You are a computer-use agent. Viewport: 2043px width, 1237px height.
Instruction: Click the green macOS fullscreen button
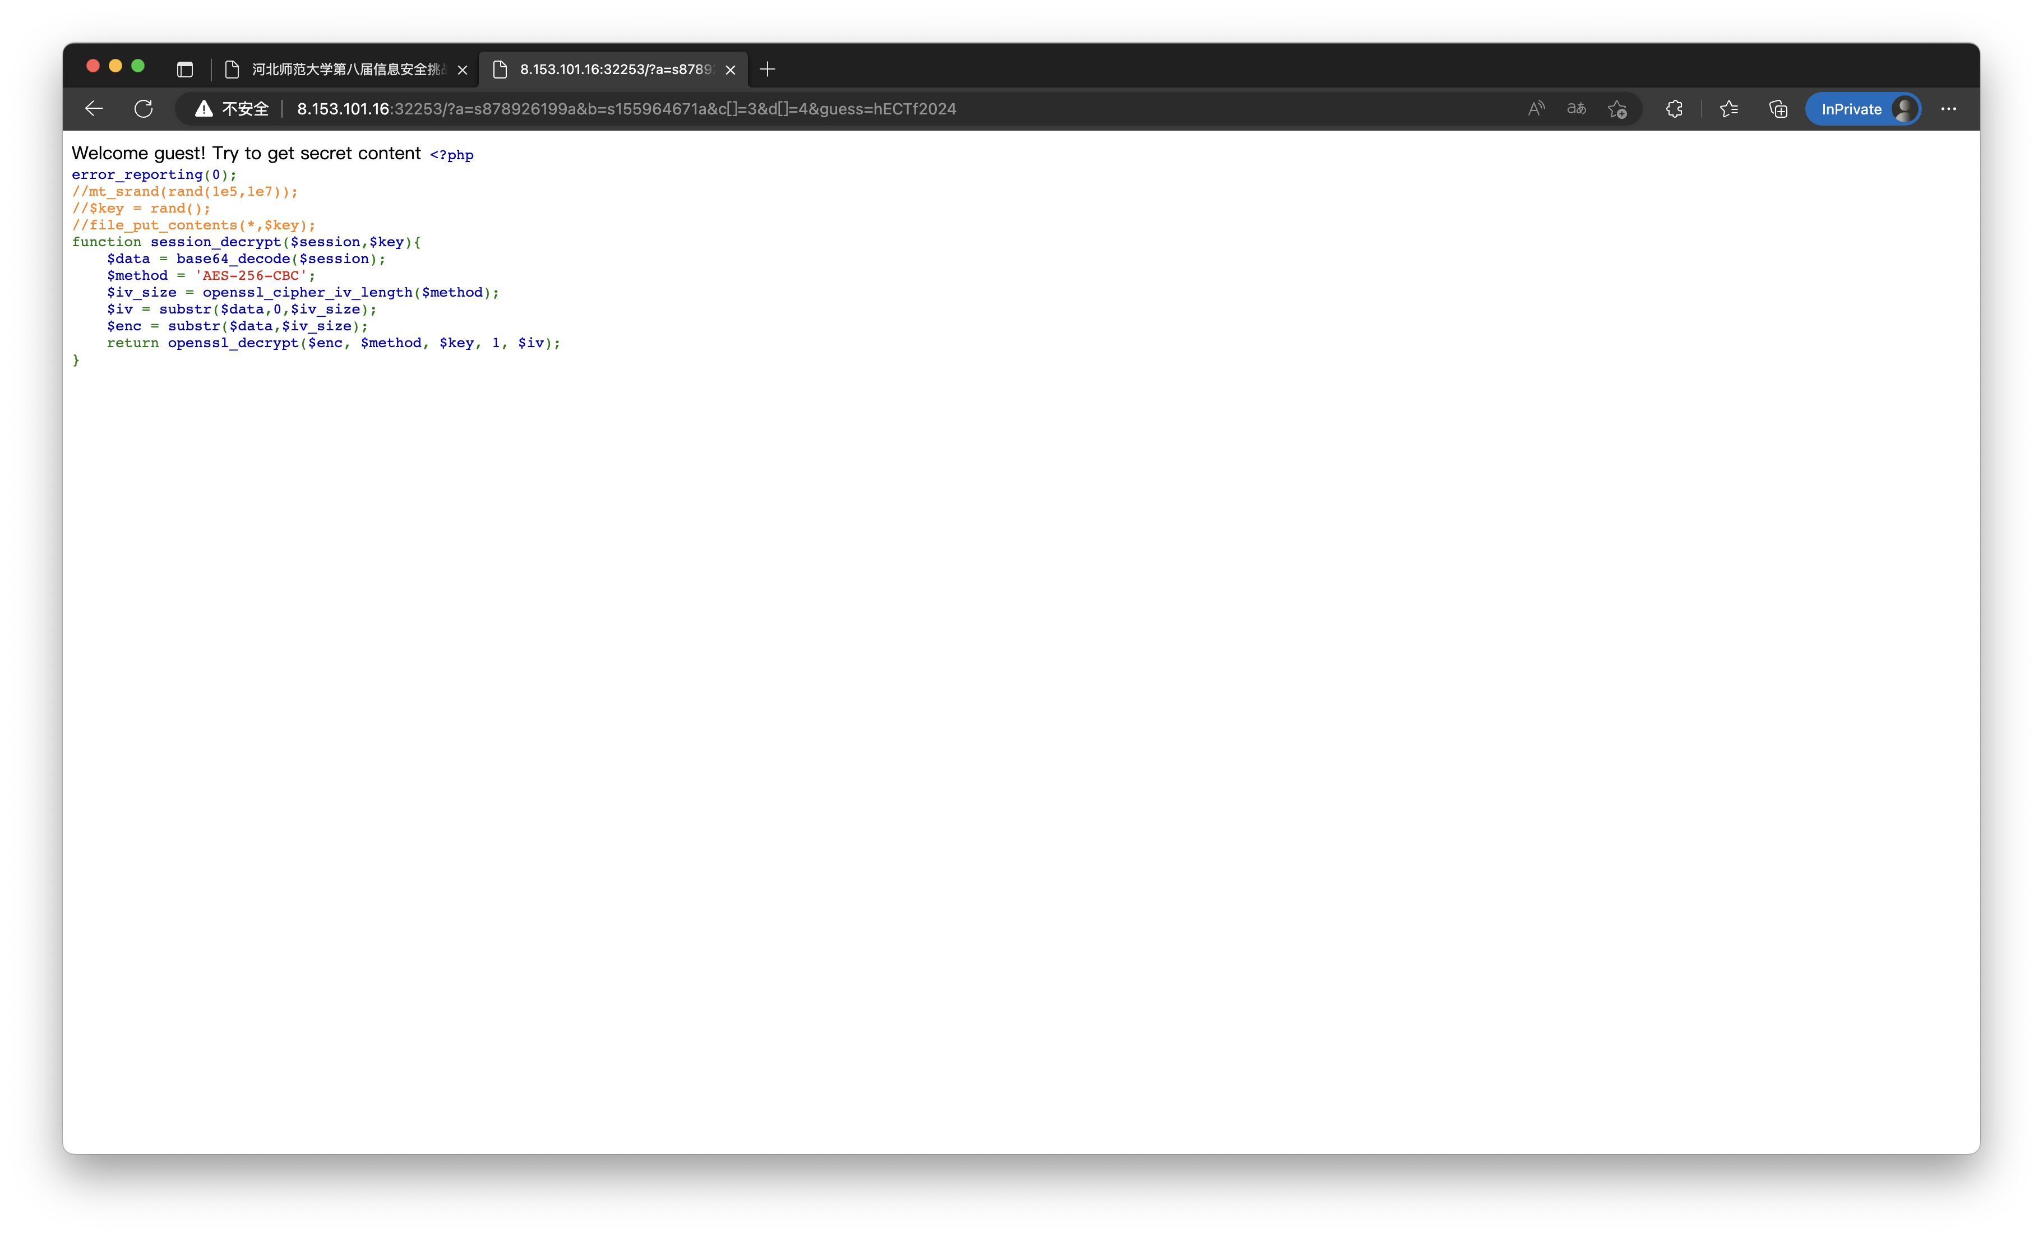click(x=138, y=66)
